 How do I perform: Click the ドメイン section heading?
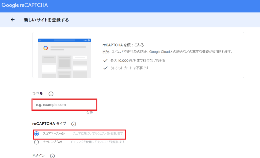[x=38, y=155]
